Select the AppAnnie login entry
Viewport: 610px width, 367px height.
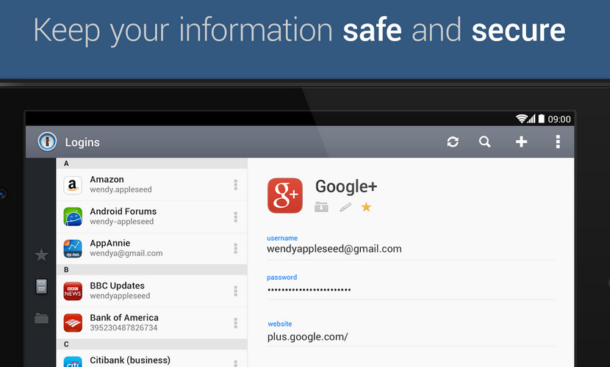coord(151,249)
